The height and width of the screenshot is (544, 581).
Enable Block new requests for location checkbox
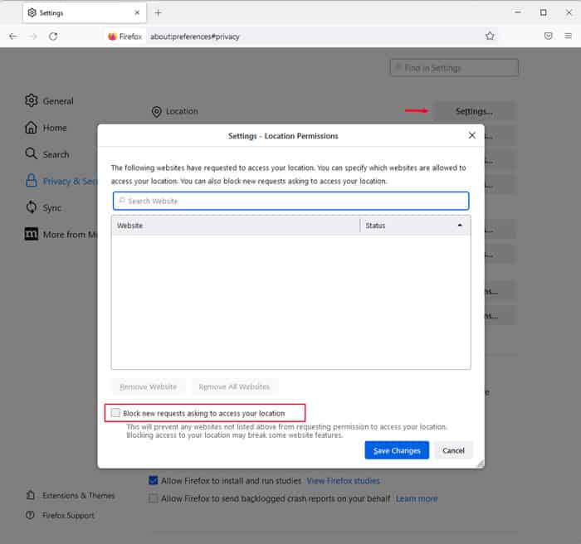tap(116, 412)
